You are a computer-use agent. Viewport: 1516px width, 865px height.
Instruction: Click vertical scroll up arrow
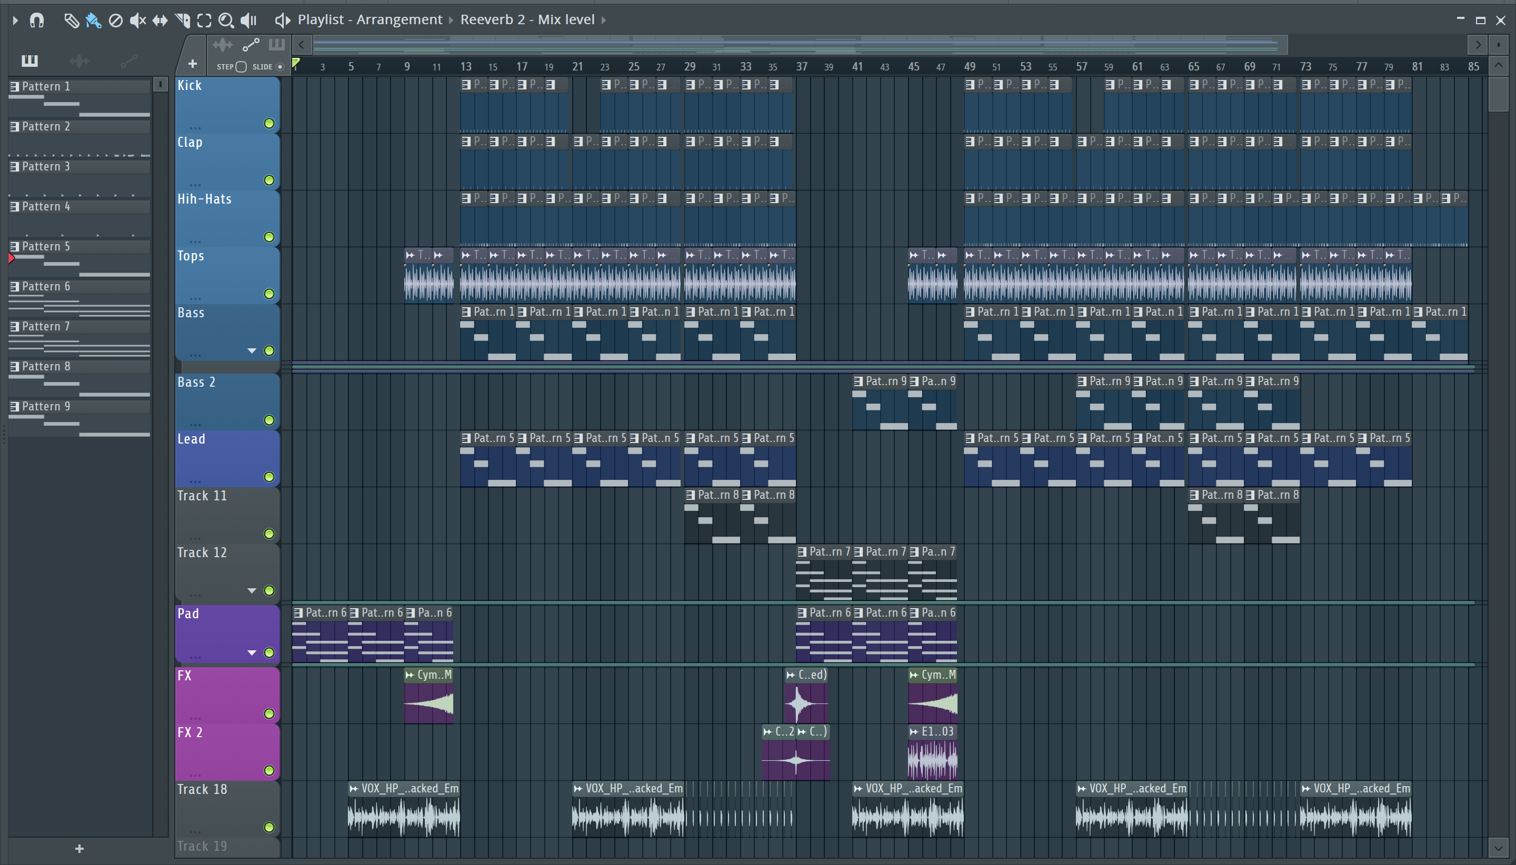coord(1498,65)
